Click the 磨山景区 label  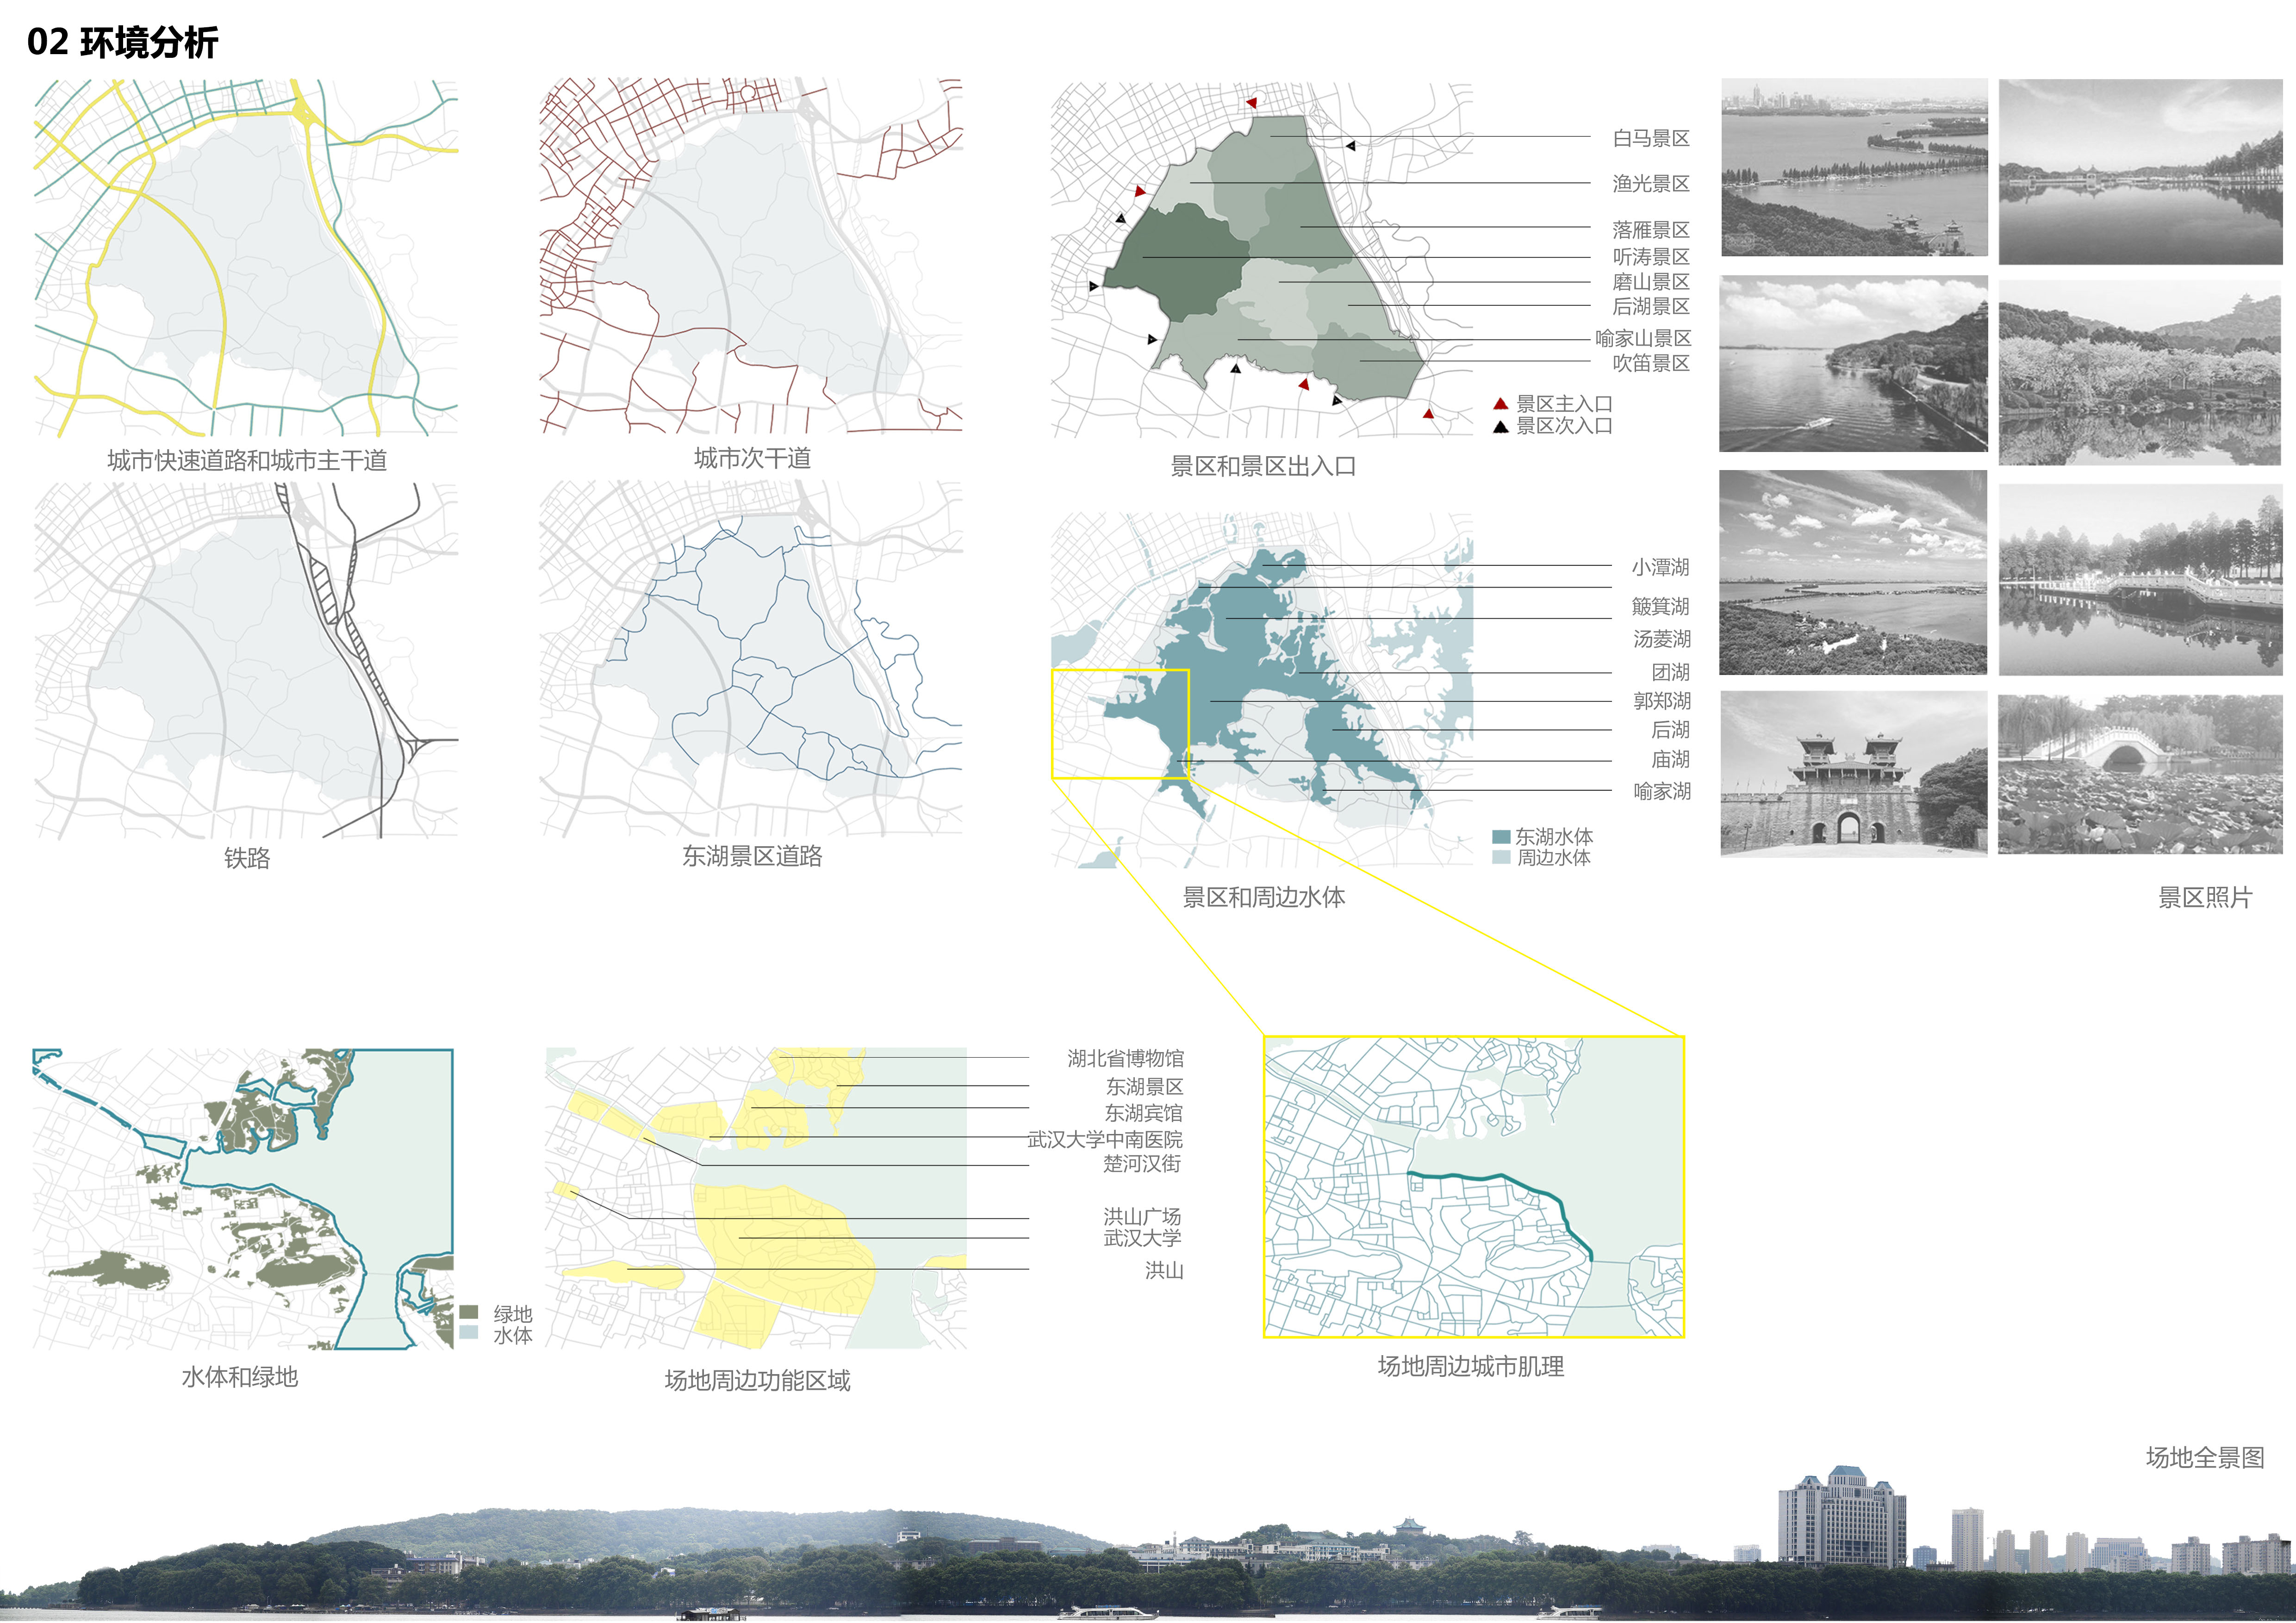tap(1651, 282)
